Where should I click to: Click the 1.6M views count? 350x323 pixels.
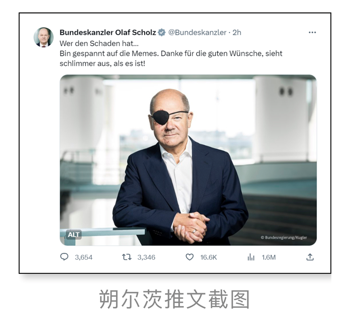pyautogui.click(x=269, y=258)
